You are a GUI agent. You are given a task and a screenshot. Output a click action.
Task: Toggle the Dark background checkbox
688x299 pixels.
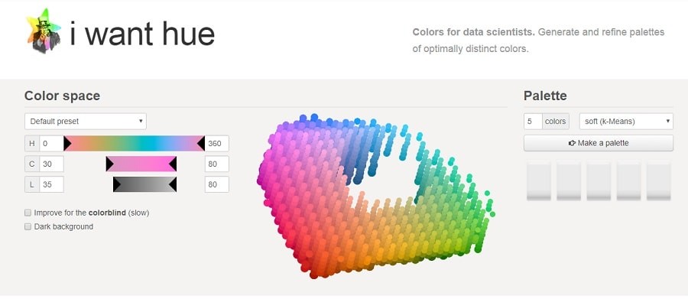point(28,227)
